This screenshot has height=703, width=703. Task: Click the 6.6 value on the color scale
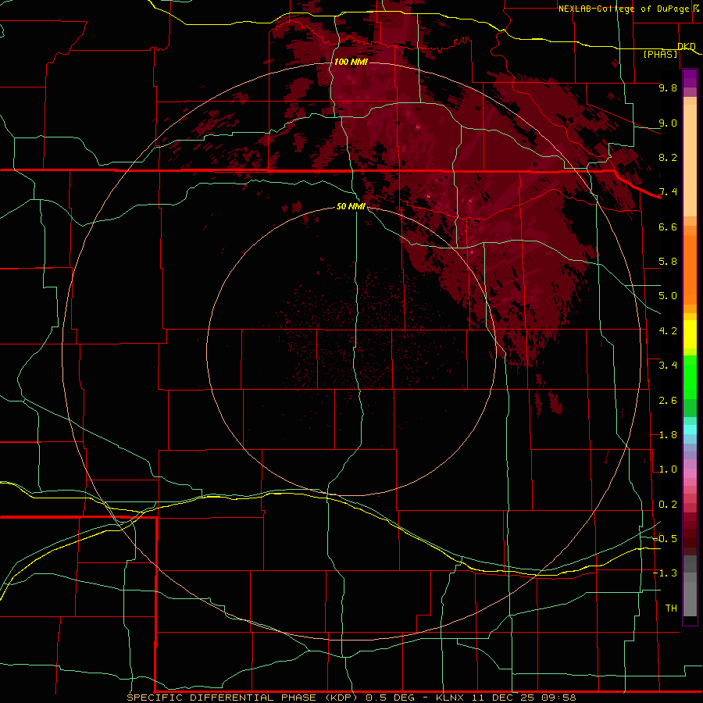(x=668, y=227)
